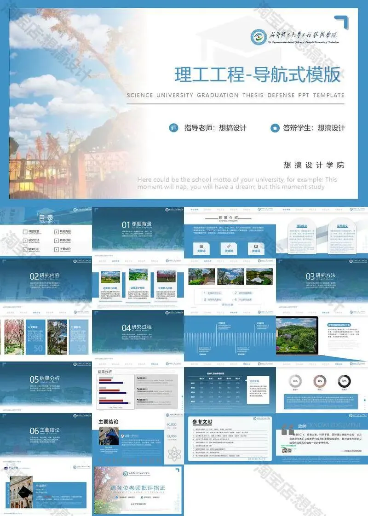
Task: Open the 目录 contents slide thumbnail
Action: (x=46, y=232)
